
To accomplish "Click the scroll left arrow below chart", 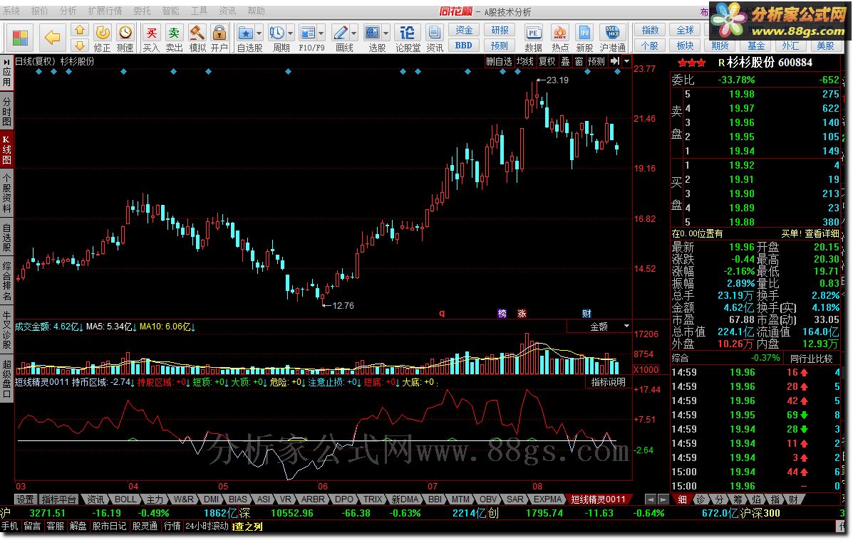I will (x=650, y=499).
